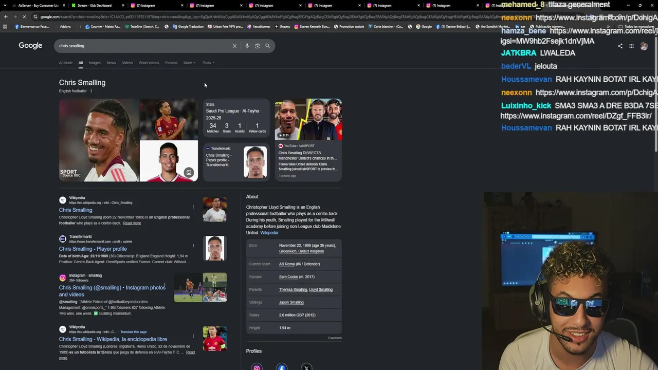The image size is (658, 370).
Task: Open the talkSPORT YouTube video thumbnail
Action: point(308,119)
